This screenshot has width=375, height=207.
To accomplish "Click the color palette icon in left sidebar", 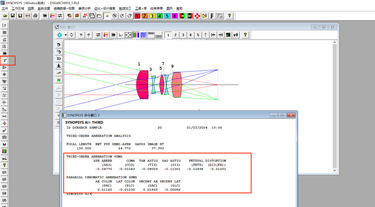I will 5,151.
